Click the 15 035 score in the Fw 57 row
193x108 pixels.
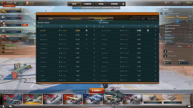coord(78,31)
